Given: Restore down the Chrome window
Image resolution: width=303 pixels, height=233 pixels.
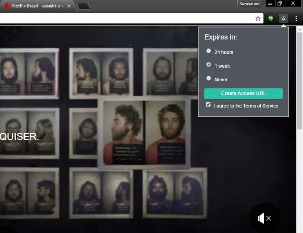Looking at the screenshot, I should coord(280,4).
